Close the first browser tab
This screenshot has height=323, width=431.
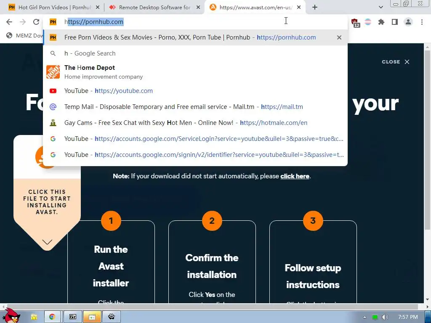click(98, 8)
